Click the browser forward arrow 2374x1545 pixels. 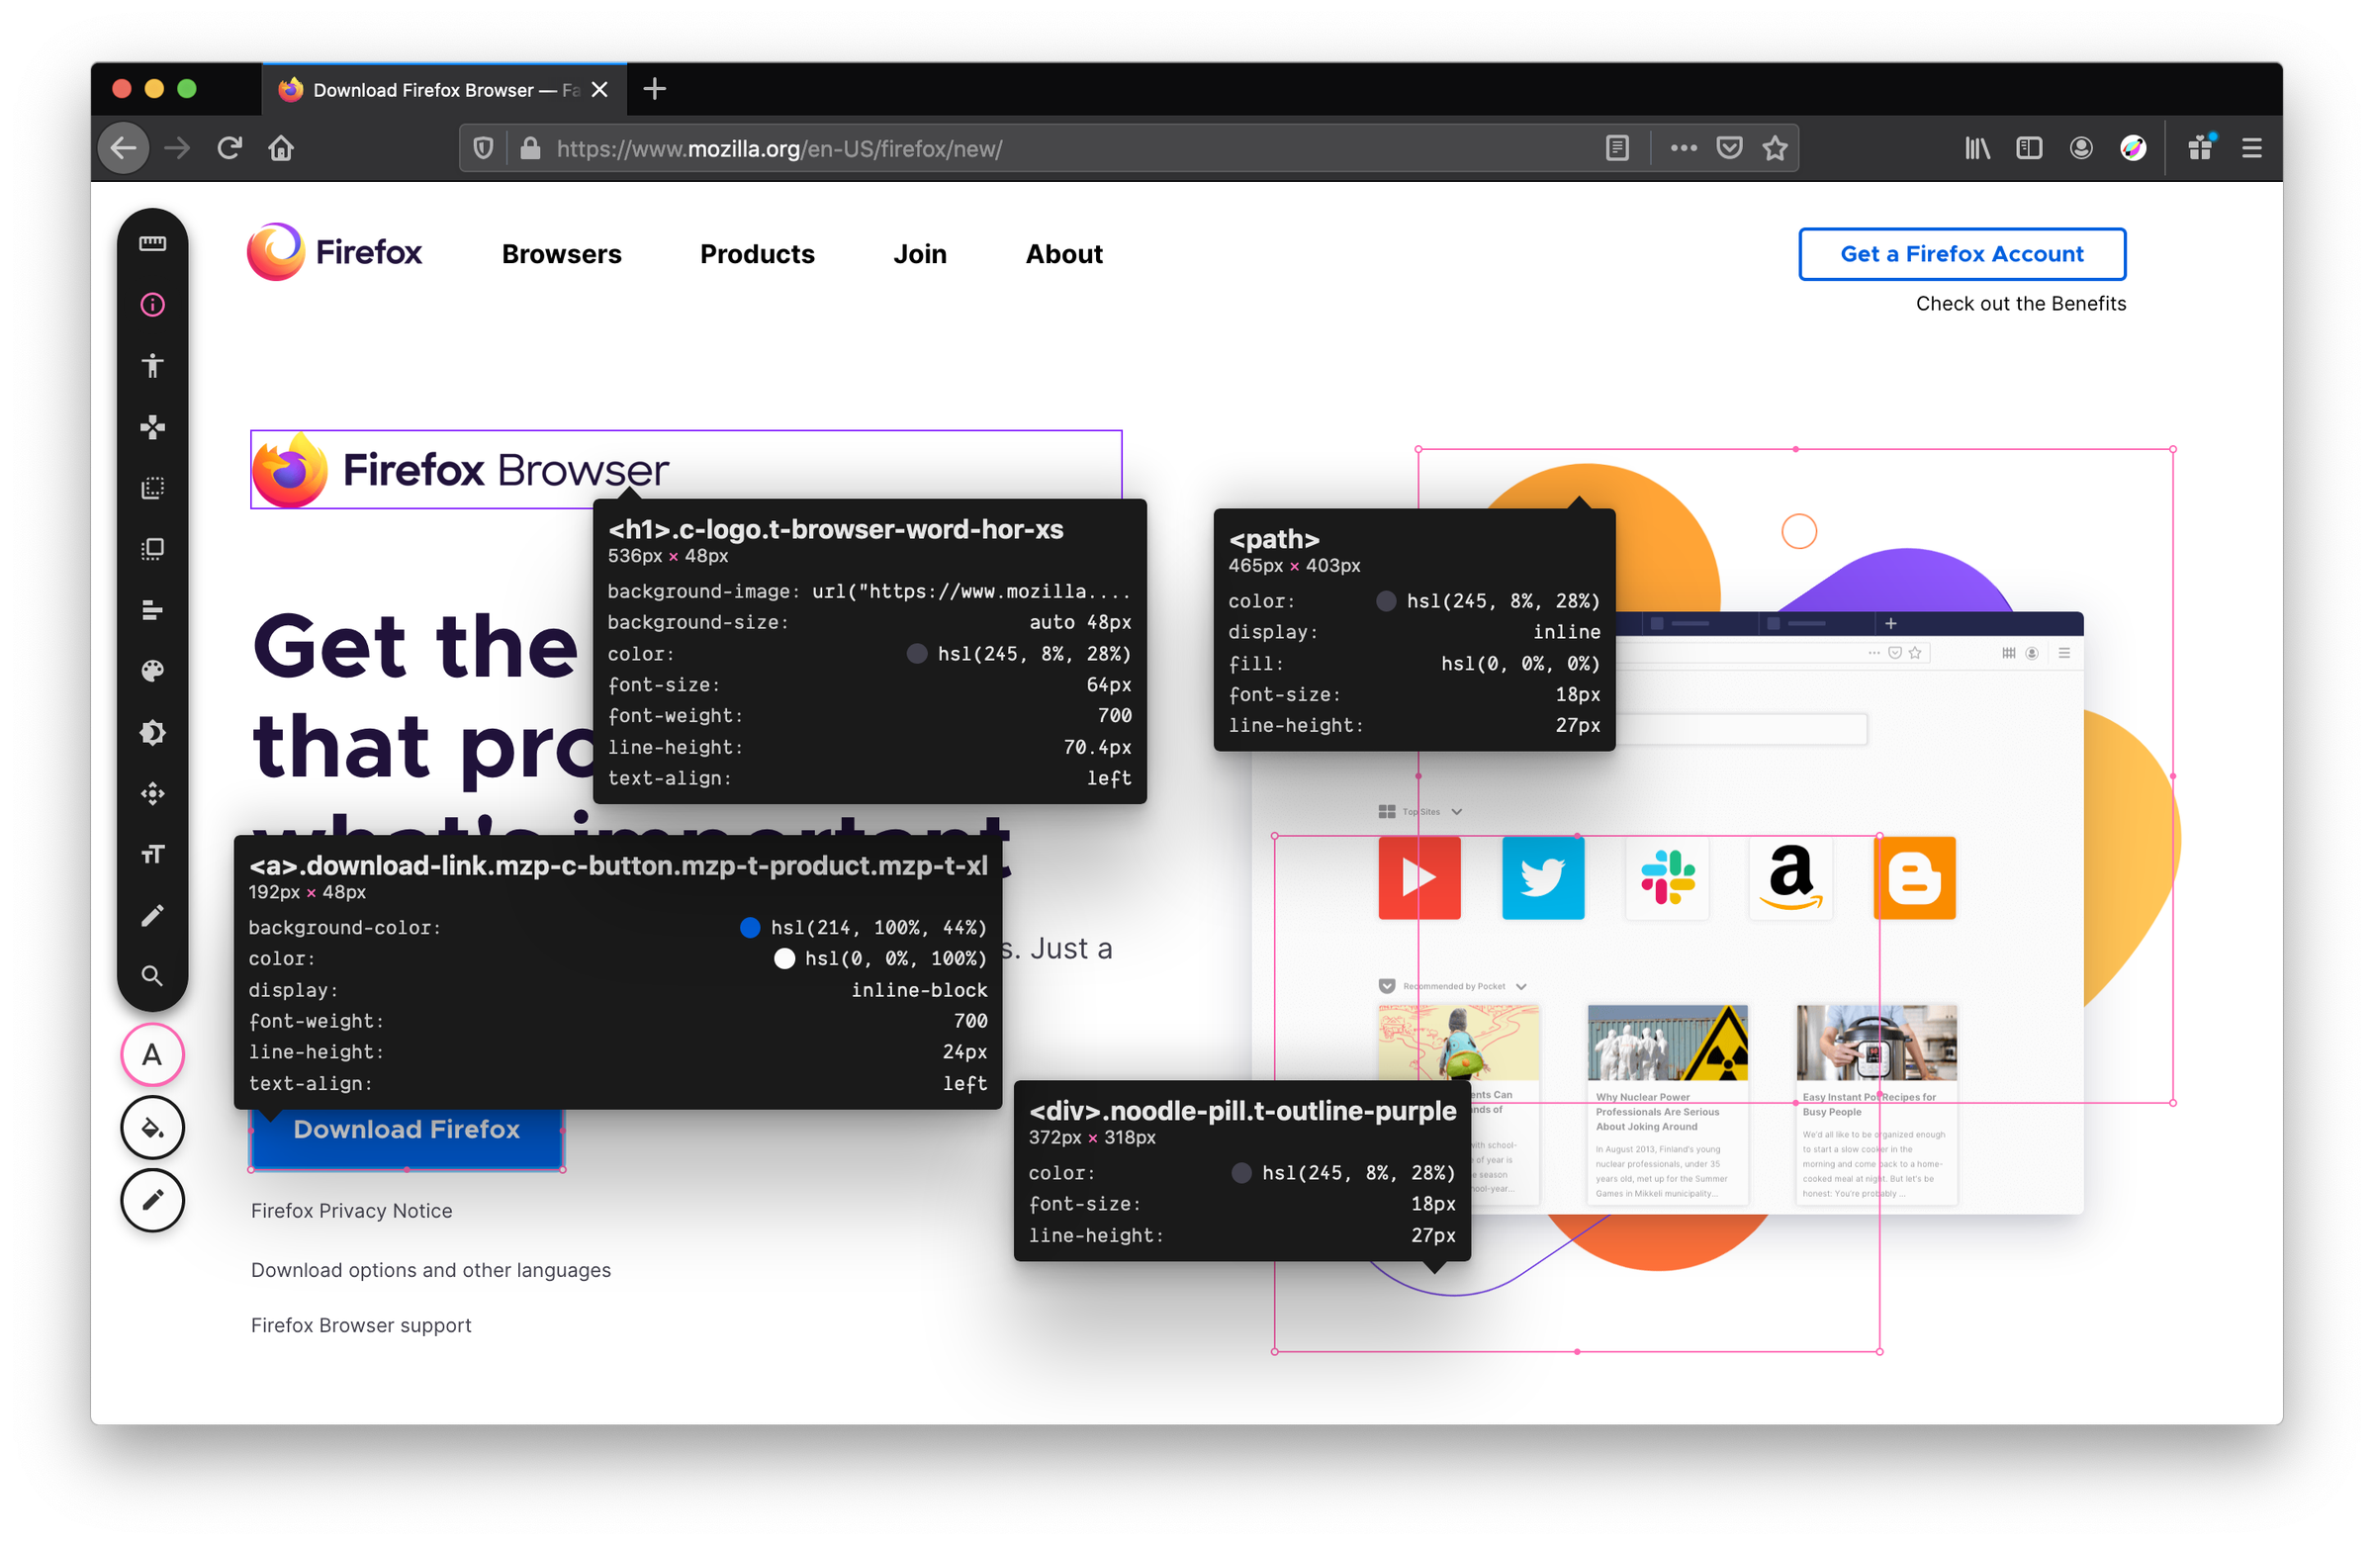tap(177, 148)
